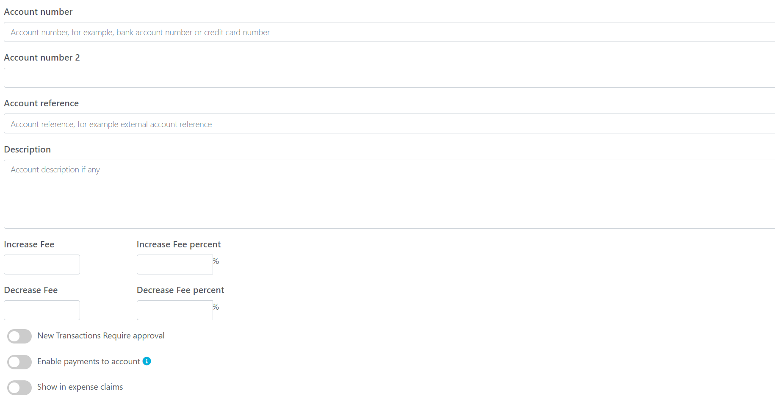Click inside the Description text area
Image resolution: width=775 pixels, height=410 pixels.
pyautogui.click(x=390, y=194)
